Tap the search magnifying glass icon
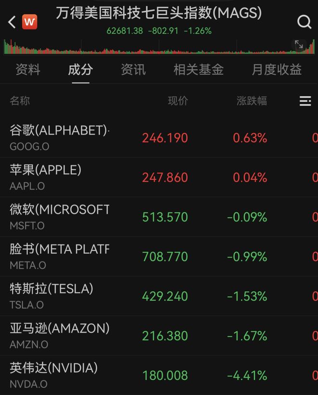318x395 pixels. point(304,22)
